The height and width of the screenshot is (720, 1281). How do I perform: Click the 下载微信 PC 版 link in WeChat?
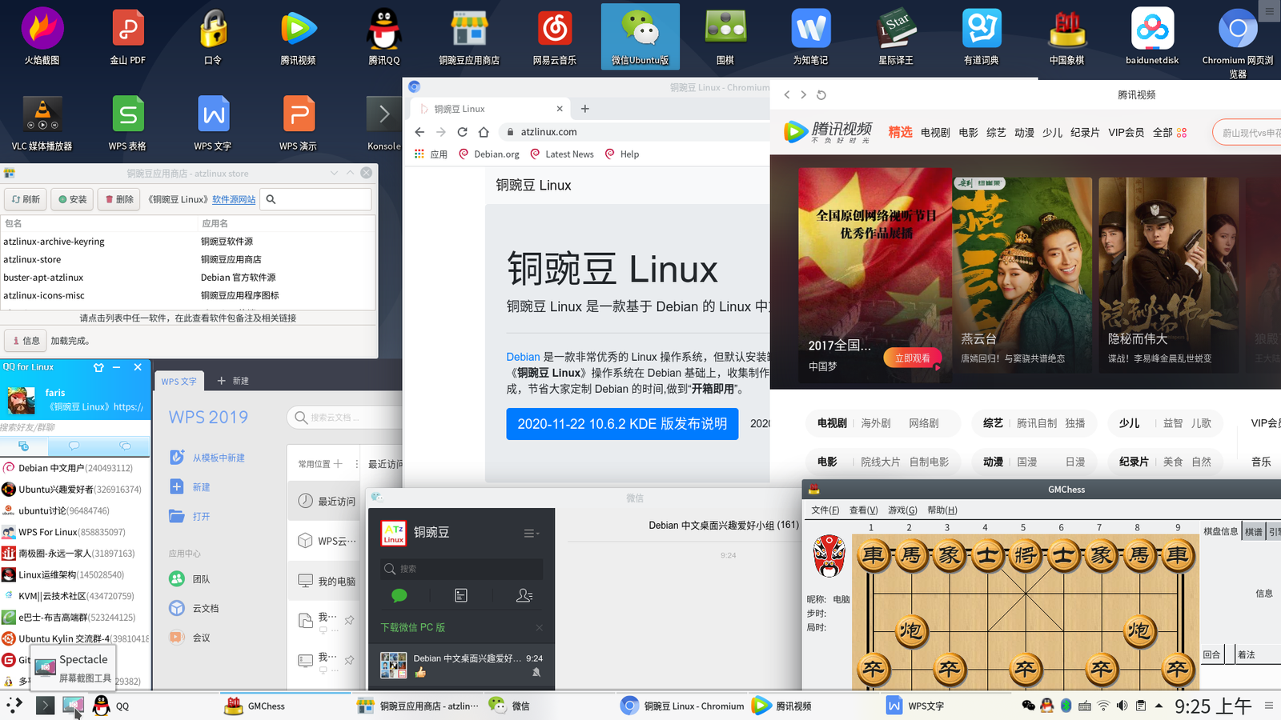(x=413, y=627)
